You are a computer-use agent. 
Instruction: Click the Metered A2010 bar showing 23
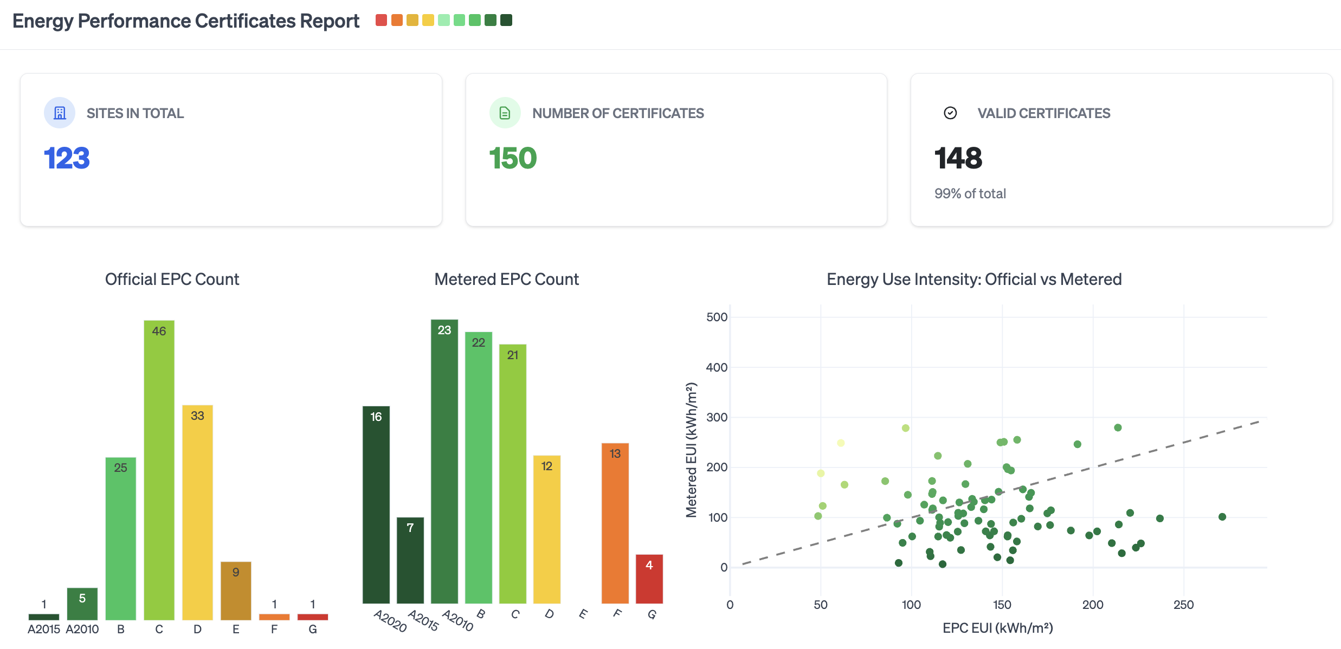pyautogui.click(x=444, y=461)
